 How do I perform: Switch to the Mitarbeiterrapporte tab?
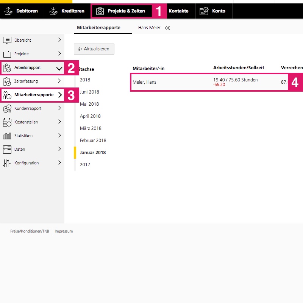click(x=98, y=28)
